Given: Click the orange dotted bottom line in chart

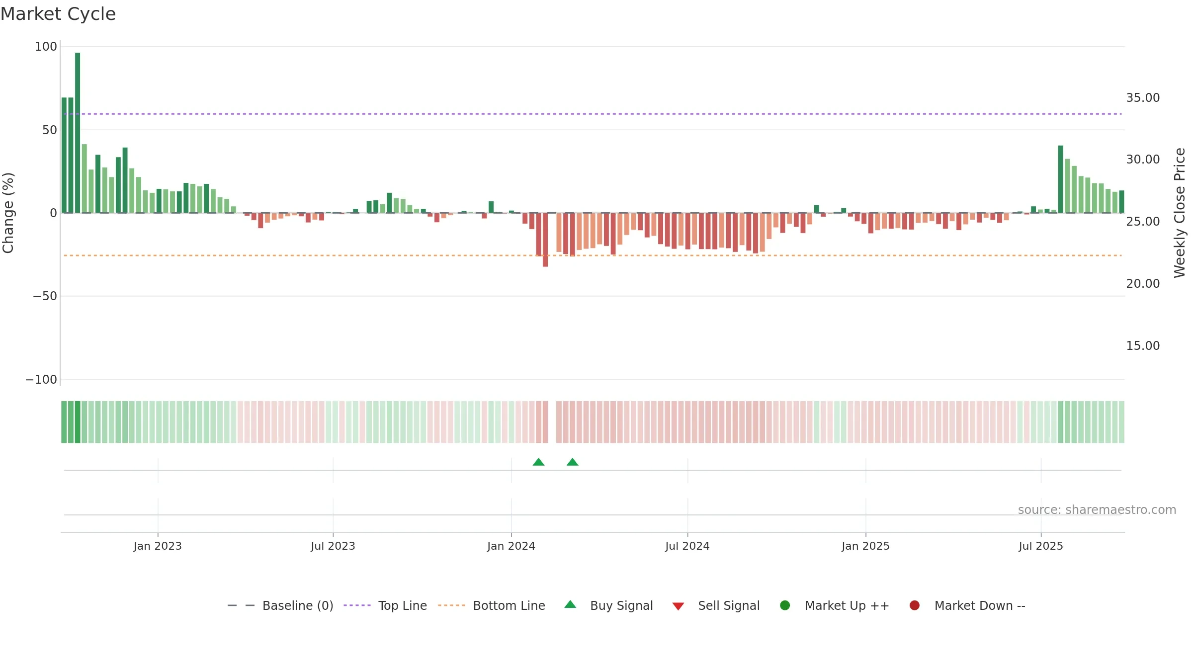Looking at the screenshot, I should click(x=593, y=255).
